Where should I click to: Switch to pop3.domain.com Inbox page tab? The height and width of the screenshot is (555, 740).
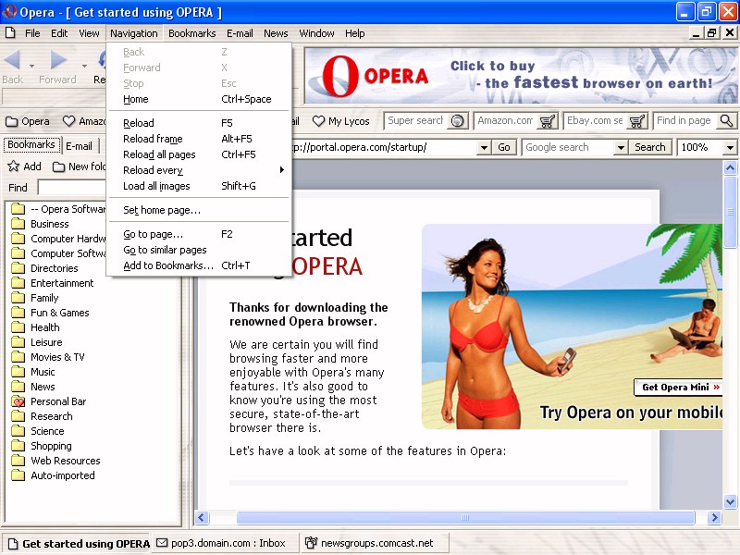point(222,543)
